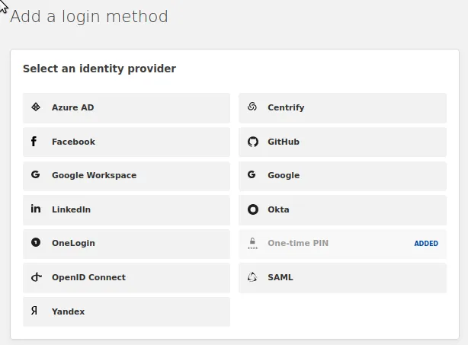Click the GitHub octocat icon
This screenshot has width=468, height=345.
pos(253,142)
